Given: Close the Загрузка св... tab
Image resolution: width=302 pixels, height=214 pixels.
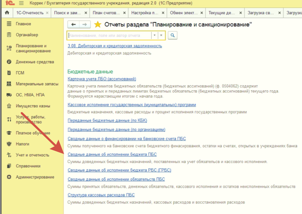Looking at the screenshot, I should 279,13.
